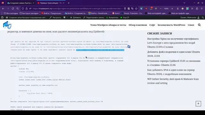The image size is (205, 115).
Task: Open Установка сервера Ejabberd 23.01 post
Action: coord(174,63)
